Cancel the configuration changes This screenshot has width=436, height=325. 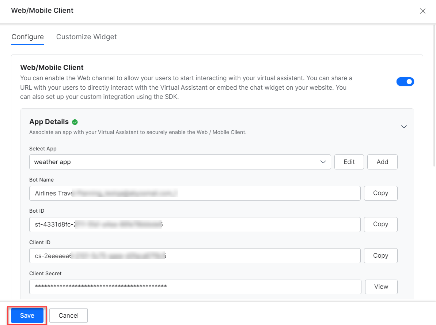click(x=68, y=315)
